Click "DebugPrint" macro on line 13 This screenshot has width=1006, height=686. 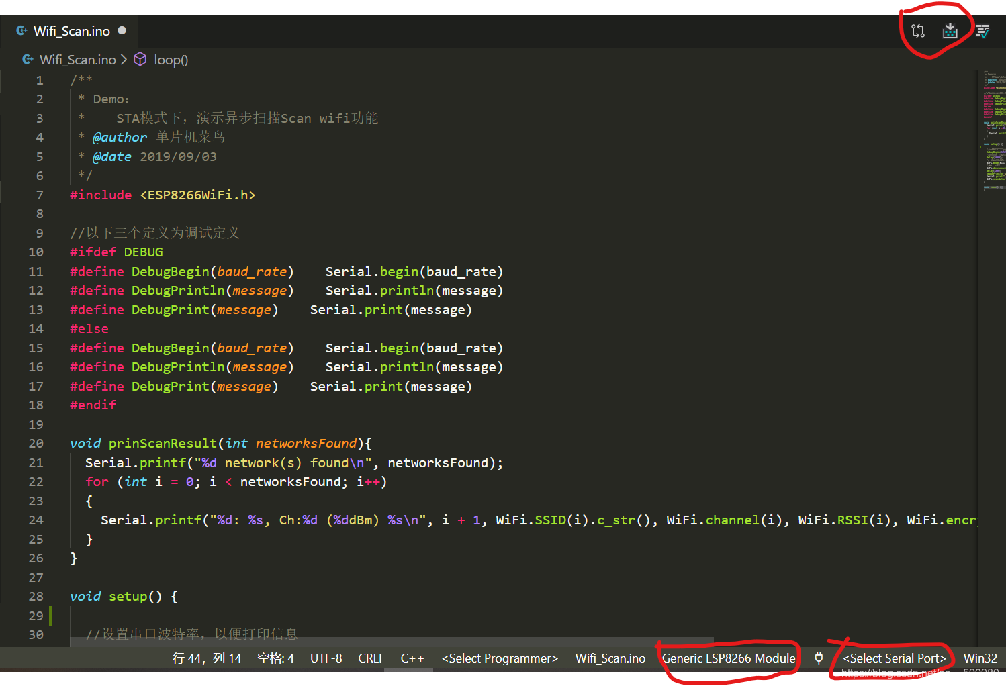click(171, 309)
